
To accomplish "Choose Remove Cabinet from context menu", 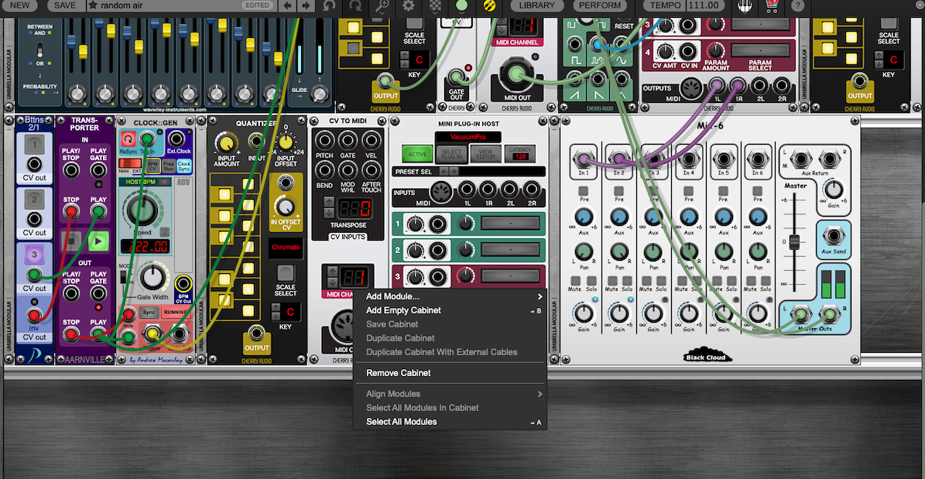I will 398,373.
